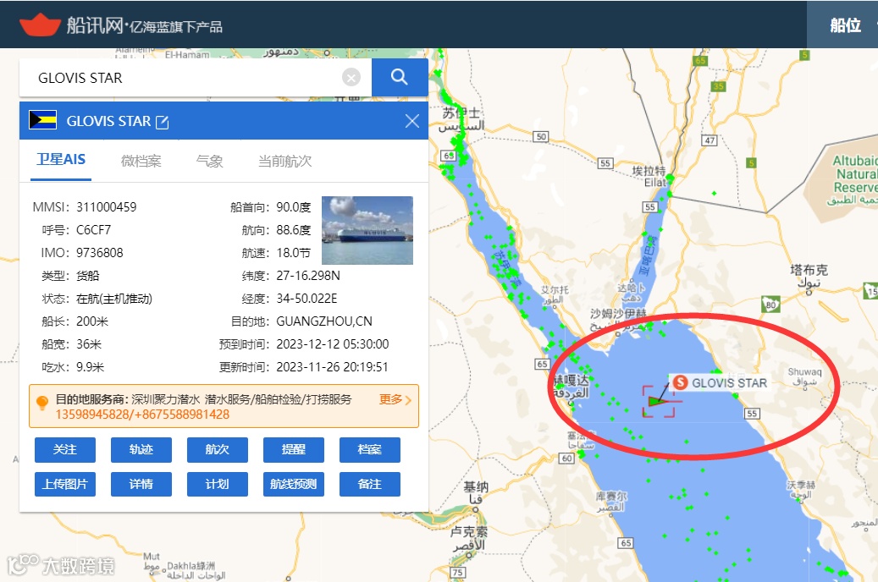Open the 气象 tab
This screenshot has height=582, width=878.
(x=209, y=162)
